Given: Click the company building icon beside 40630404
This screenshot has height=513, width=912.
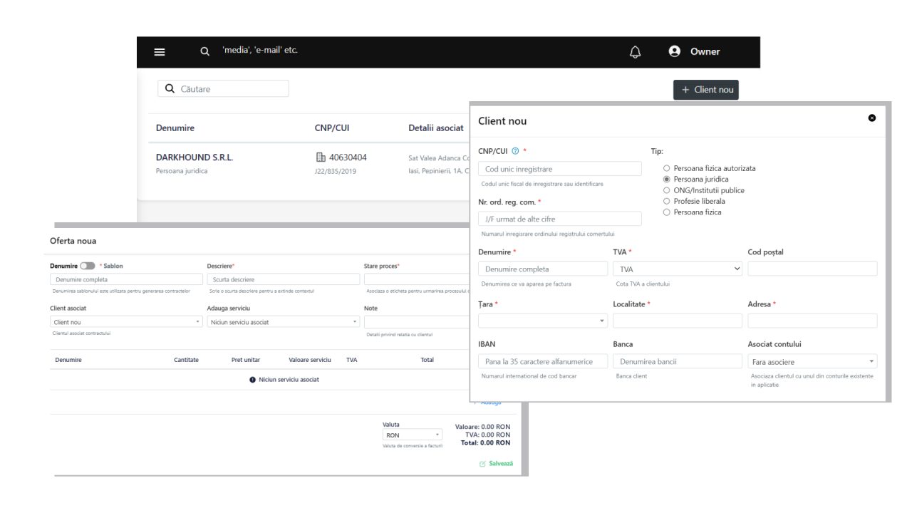Looking at the screenshot, I should click(x=321, y=157).
